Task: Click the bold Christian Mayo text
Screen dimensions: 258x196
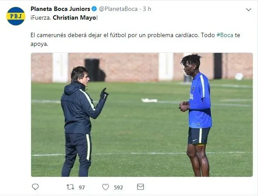Action: point(74,17)
